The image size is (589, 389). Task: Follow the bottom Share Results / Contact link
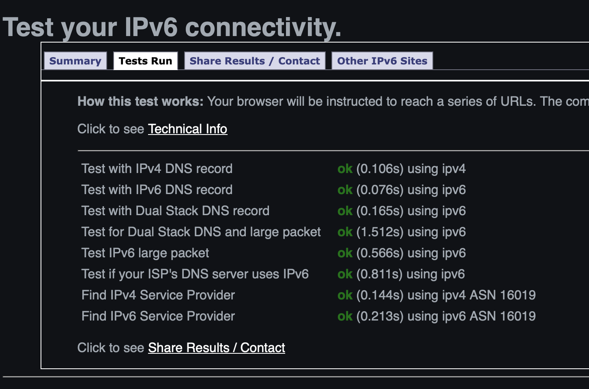217,348
